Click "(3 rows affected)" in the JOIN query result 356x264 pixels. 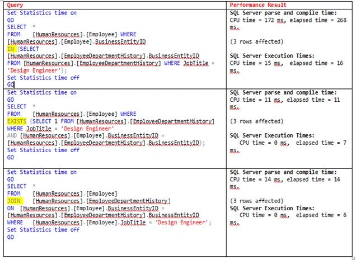(256, 201)
